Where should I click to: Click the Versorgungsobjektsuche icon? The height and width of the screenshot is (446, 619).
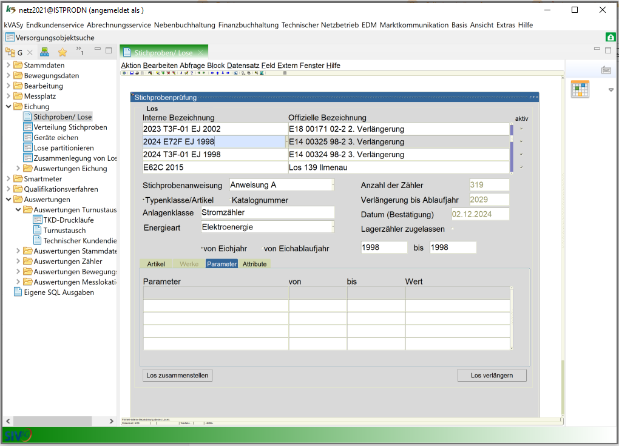point(10,38)
